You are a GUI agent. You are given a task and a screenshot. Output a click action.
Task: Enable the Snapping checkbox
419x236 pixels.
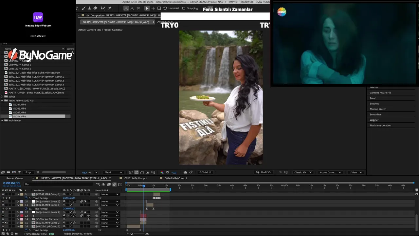tap(184, 8)
